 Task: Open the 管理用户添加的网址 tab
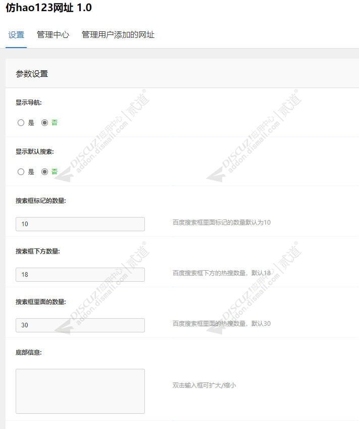pyautogui.click(x=118, y=35)
